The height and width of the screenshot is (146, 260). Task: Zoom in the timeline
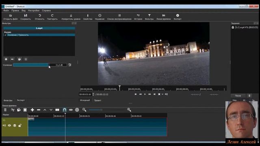tap(129, 110)
